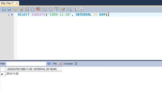Open find panel magnifier icon

click(70, 10)
